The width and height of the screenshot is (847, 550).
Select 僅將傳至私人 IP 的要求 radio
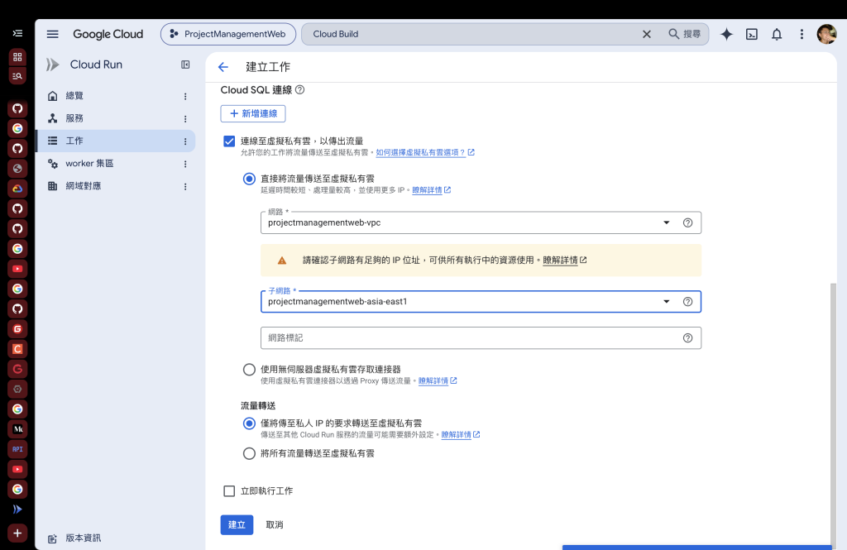point(249,423)
